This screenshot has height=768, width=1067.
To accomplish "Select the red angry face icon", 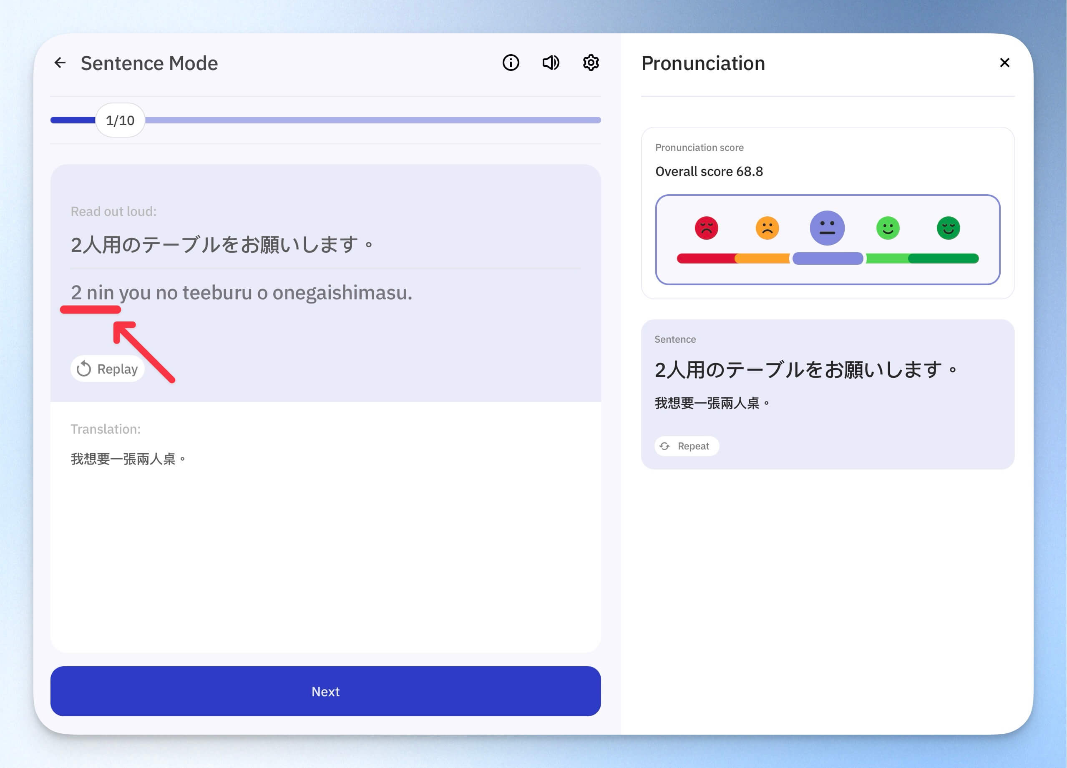I will coord(706,228).
